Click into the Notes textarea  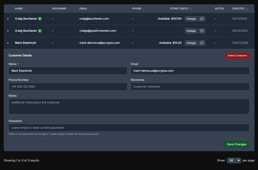pos(129,106)
